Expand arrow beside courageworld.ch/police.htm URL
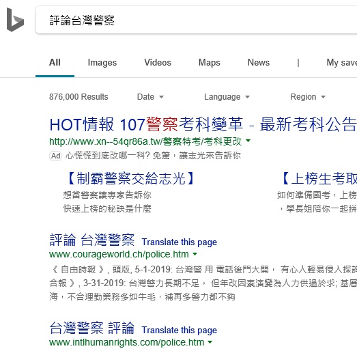This screenshot has width=357, height=351. tap(195, 254)
